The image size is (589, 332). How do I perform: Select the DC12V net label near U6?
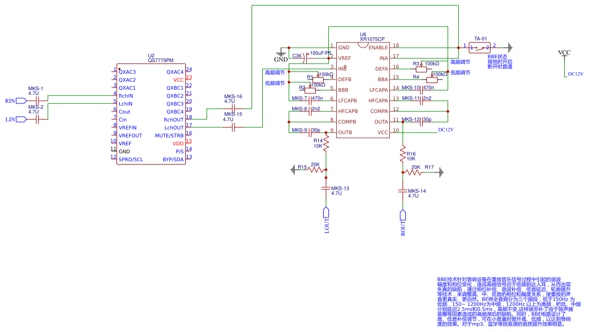point(447,129)
